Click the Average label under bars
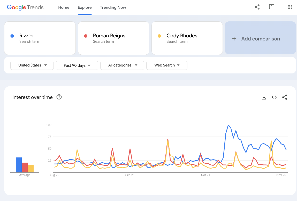This screenshot has height=201, width=297. point(25,175)
